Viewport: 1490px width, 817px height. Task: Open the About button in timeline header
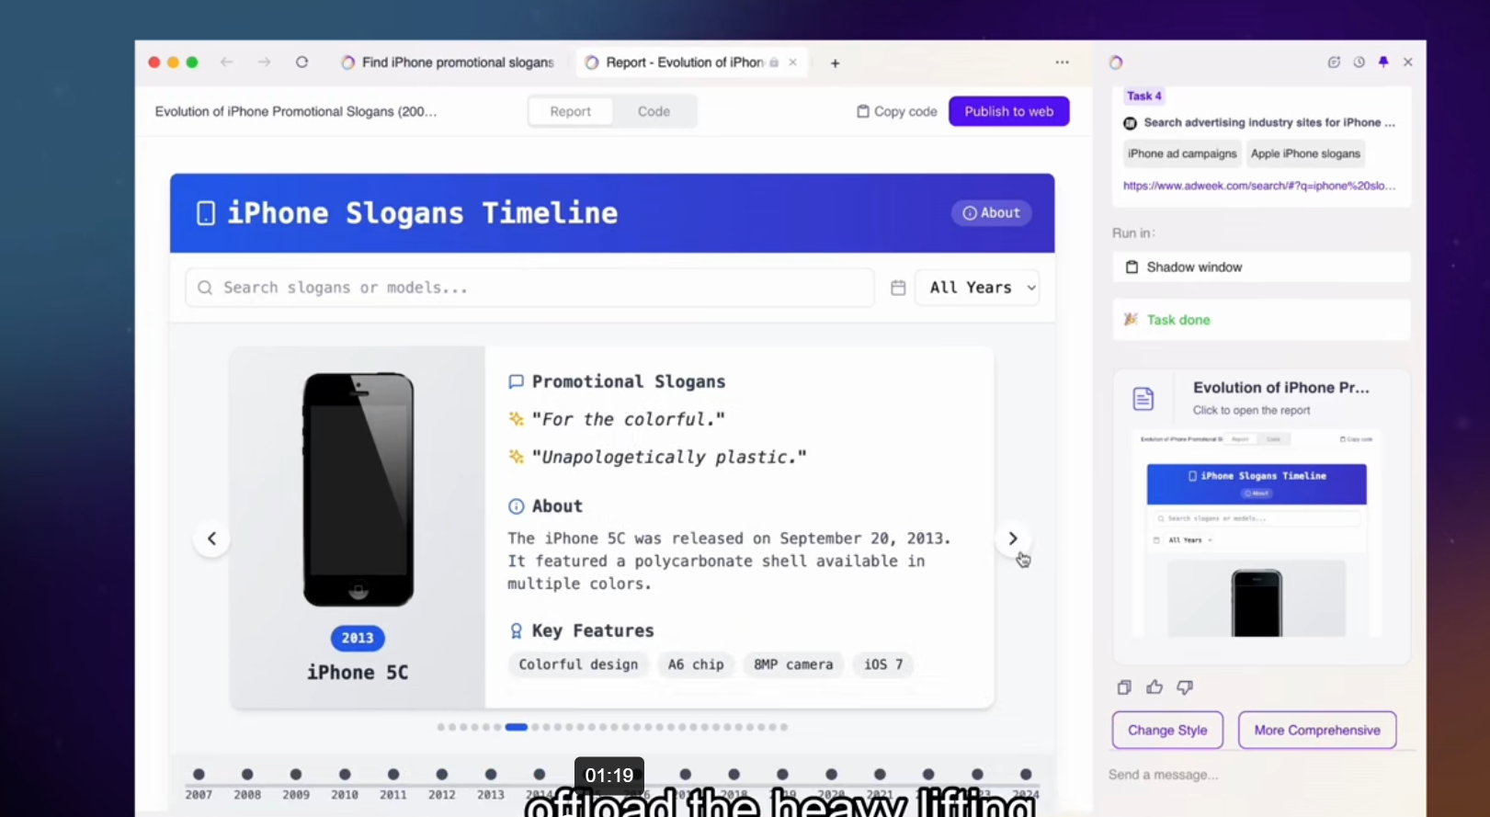(991, 213)
